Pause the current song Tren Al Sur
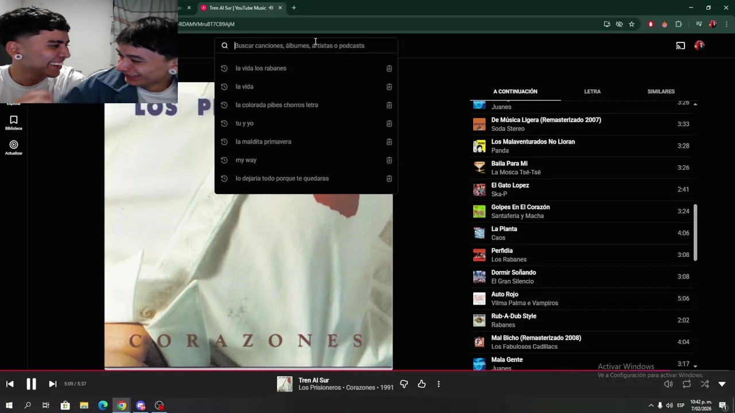The width and height of the screenshot is (735, 413). (x=31, y=384)
